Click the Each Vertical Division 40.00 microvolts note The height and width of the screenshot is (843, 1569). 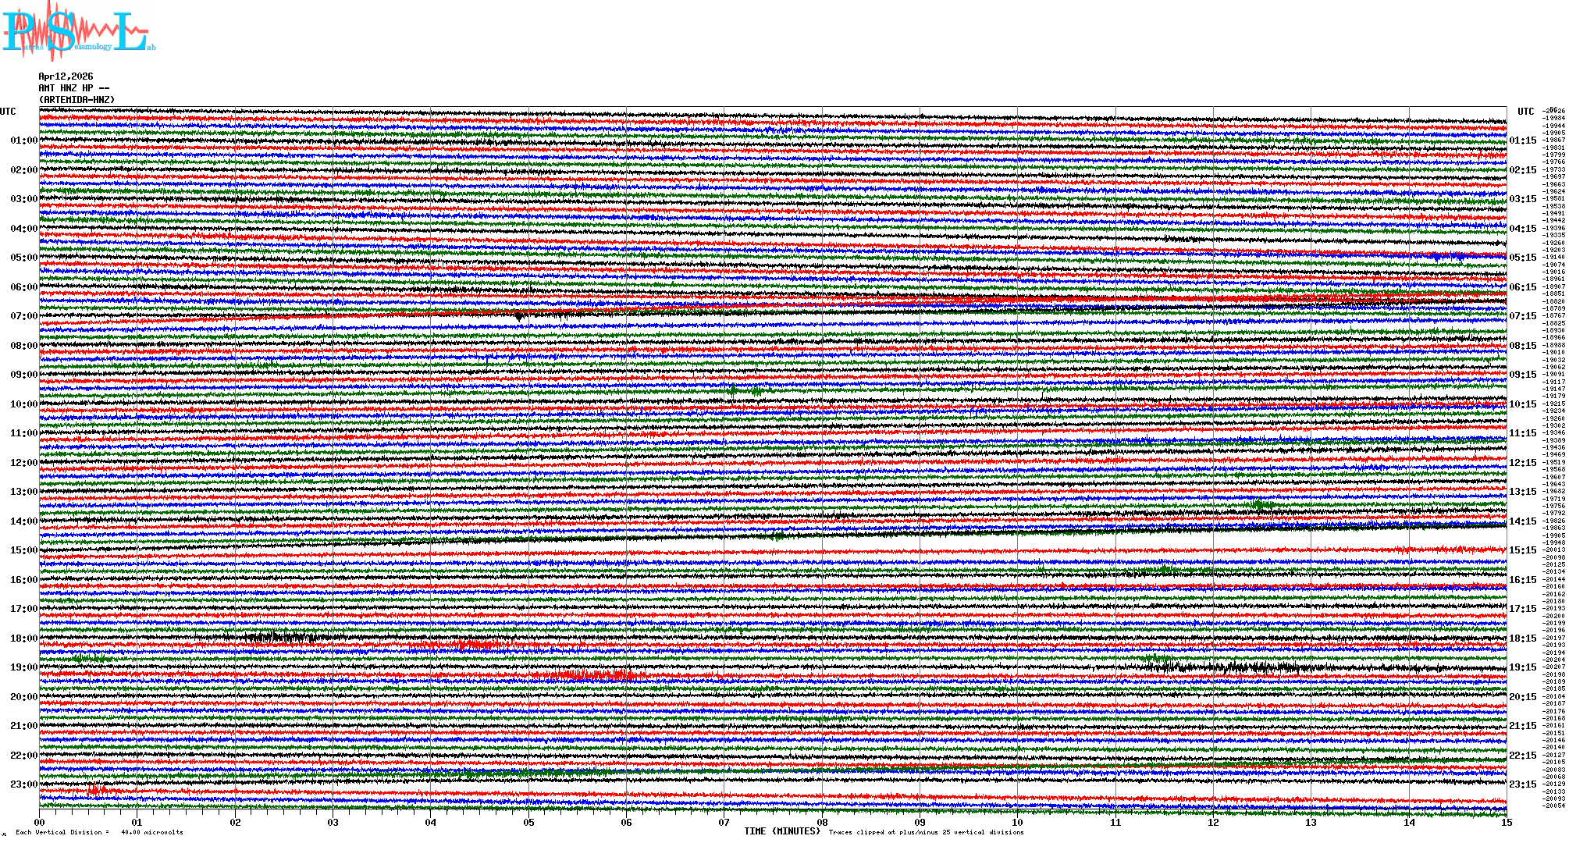coord(99,832)
